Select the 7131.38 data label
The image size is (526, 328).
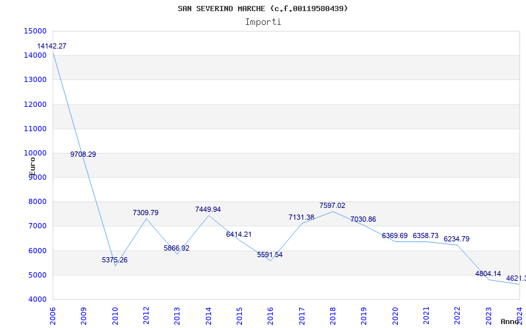click(x=301, y=218)
